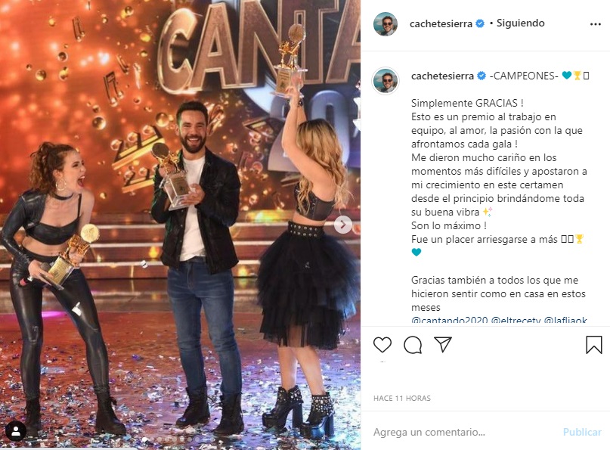The width and height of the screenshot is (610, 450).
Task: Open the @eltrecetv mention link
Action: (x=516, y=321)
